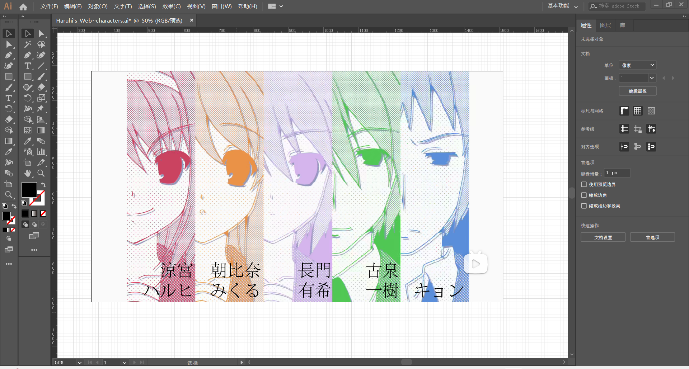Image resolution: width=689 pixels, height=369 pixels.
Task: Click the vertical scrollbar thumb of canvas
Action: point(572,193)
